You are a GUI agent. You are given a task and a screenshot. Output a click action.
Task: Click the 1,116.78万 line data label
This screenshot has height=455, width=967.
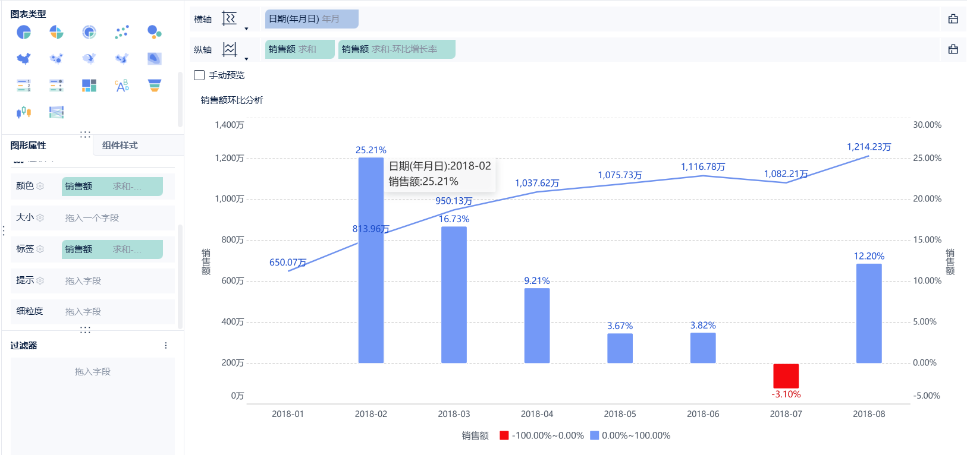click(x=703, y=167)
